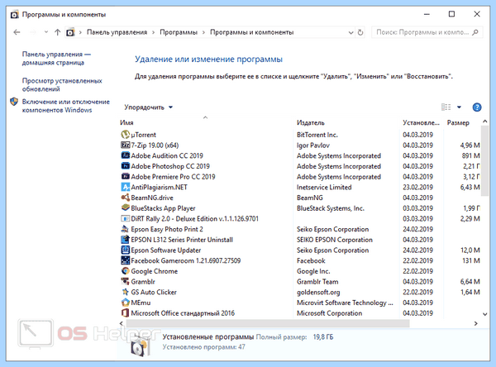This screenshot has width=496, height=367.
Task: Click the vertical scrollbar thumb
Action: [x=484, y=160]
